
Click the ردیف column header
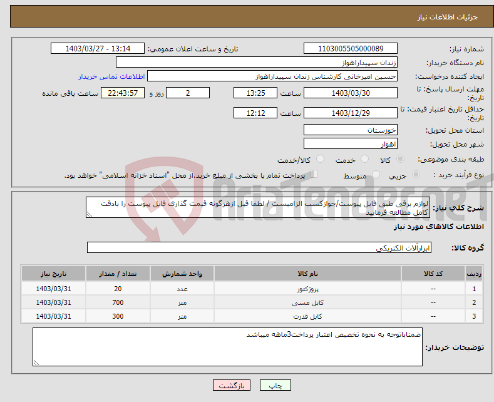tap(474, 274)
